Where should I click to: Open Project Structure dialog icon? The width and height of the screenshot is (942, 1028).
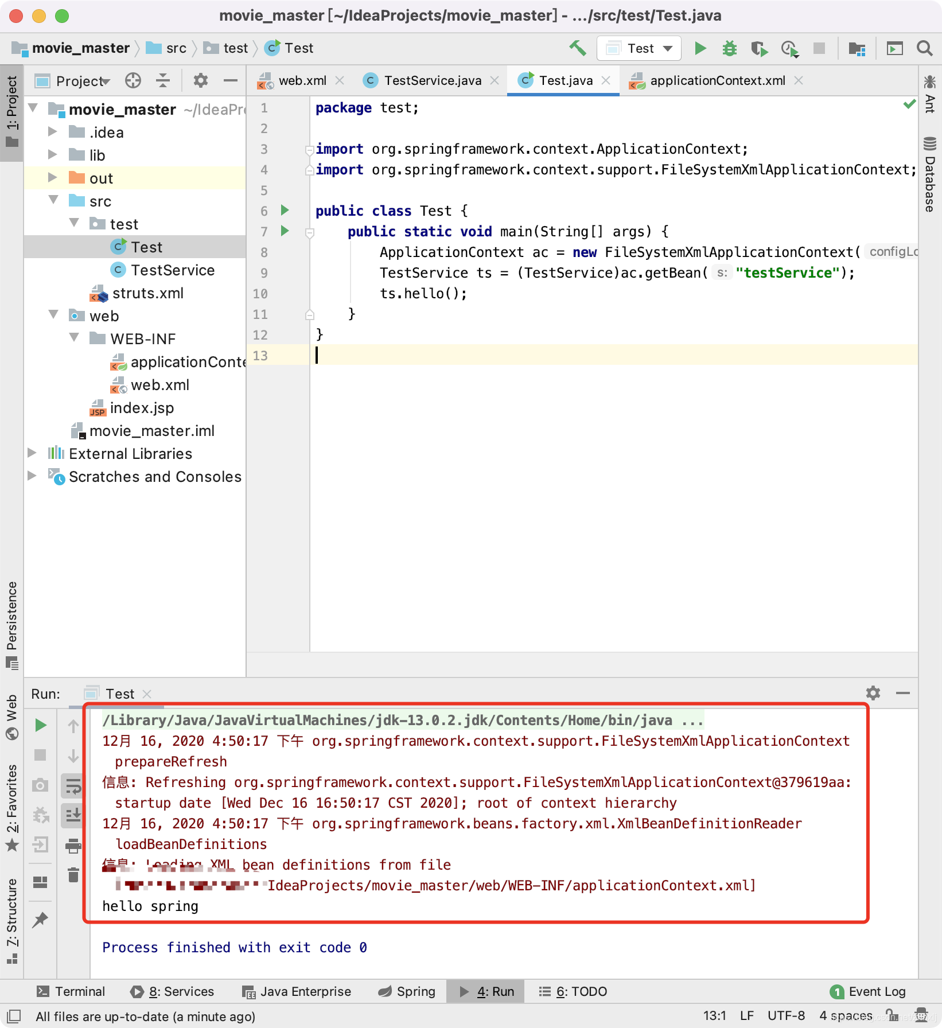tap(857, 49)
